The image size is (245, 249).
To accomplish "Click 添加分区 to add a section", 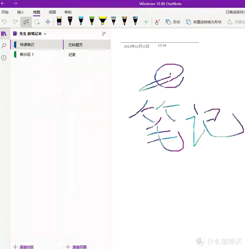I will click(23, 247).
